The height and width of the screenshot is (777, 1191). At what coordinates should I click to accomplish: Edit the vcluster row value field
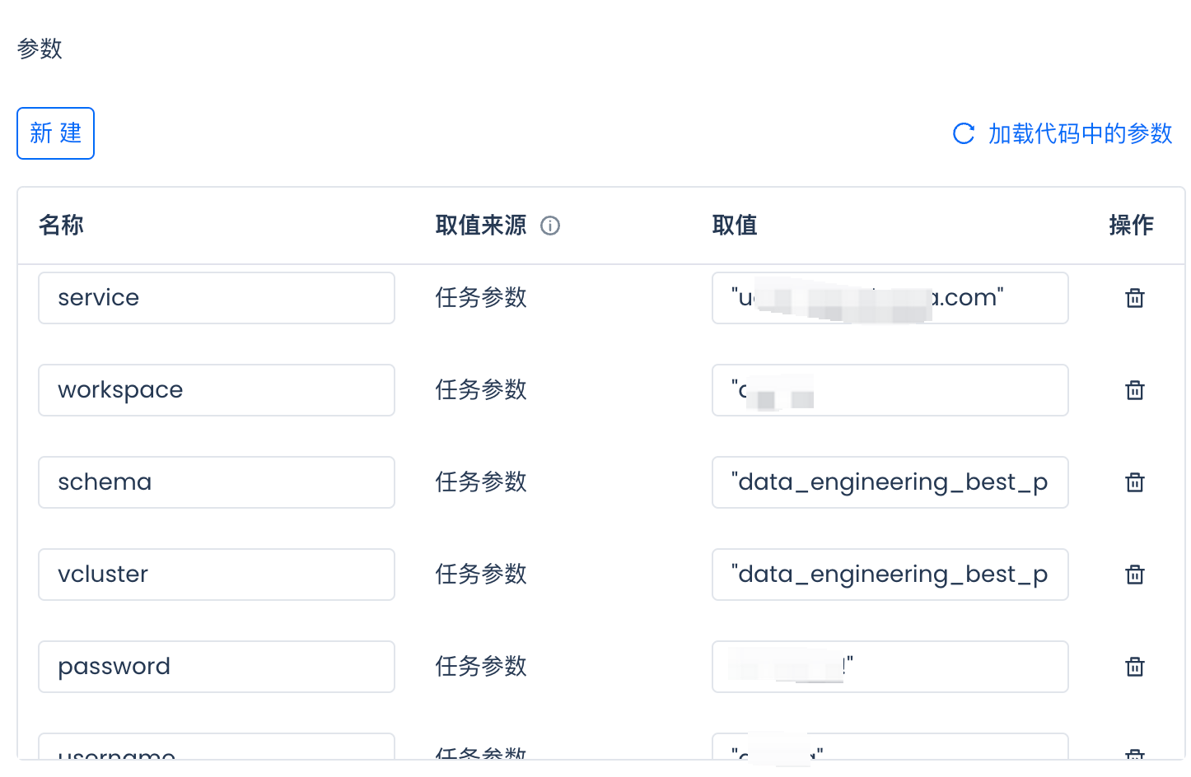[890, 575]
